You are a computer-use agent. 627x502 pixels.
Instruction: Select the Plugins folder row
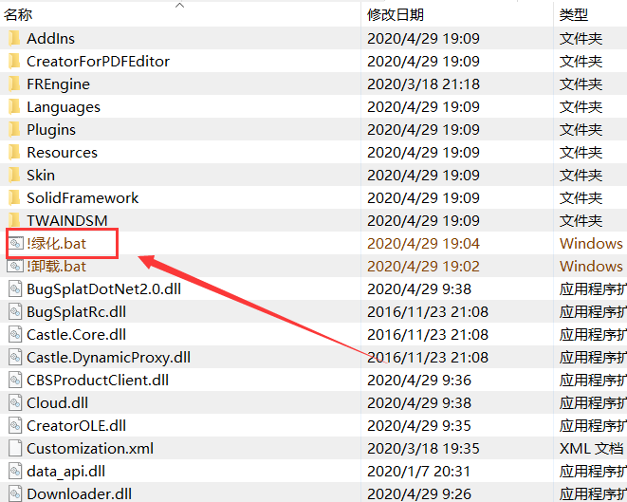[51, 130]
